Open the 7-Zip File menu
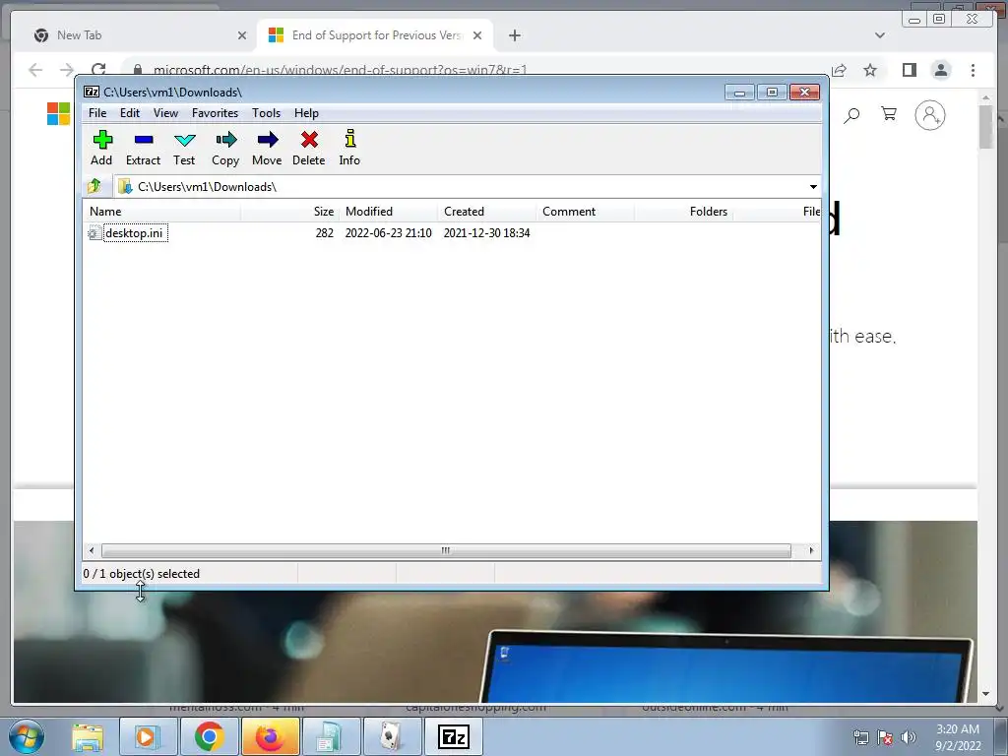This screenshot has height=756, width=1008. tap(97, 113)
